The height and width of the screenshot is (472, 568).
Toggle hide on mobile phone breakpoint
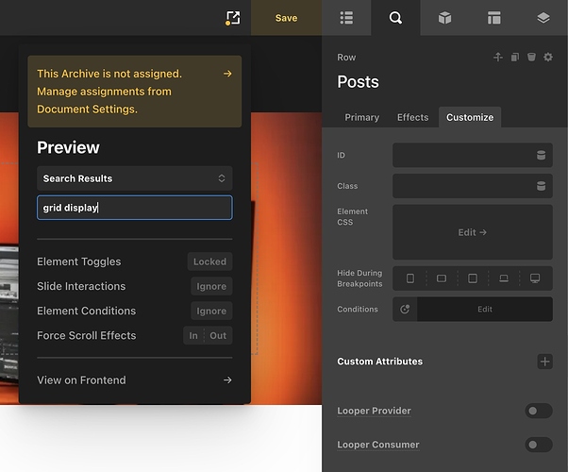(x=409, y=278)
